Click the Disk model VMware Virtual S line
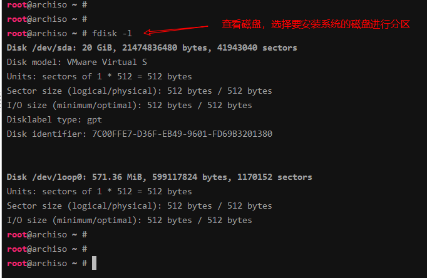 pos(77,62)
